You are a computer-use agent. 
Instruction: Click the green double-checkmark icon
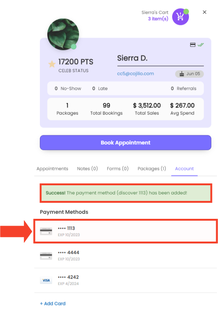click(201, 45)
